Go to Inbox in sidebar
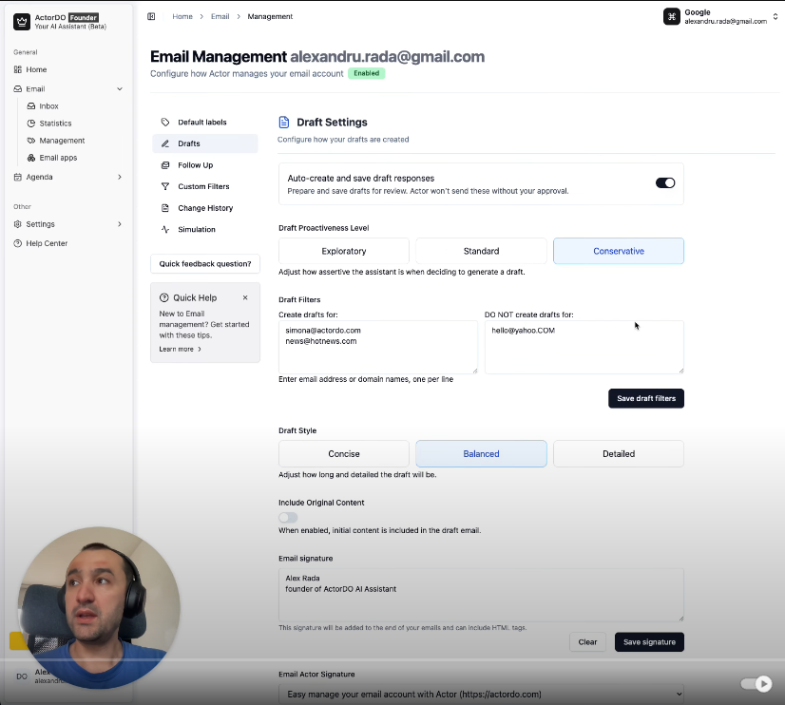The height and width of the screenshot is (705, 785). (49, 106)
